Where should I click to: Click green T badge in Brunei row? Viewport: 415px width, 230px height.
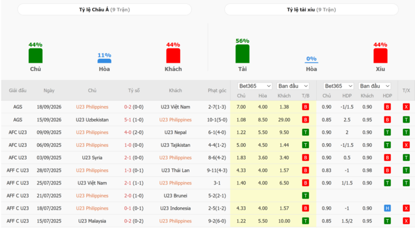point(305,195)
